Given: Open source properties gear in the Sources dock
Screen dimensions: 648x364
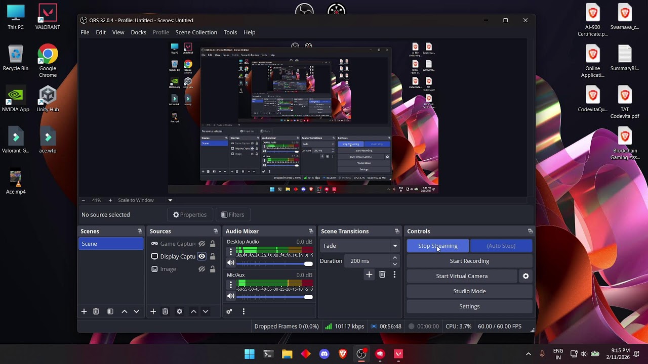Looking at the screenshot, I should coord(179,311).
